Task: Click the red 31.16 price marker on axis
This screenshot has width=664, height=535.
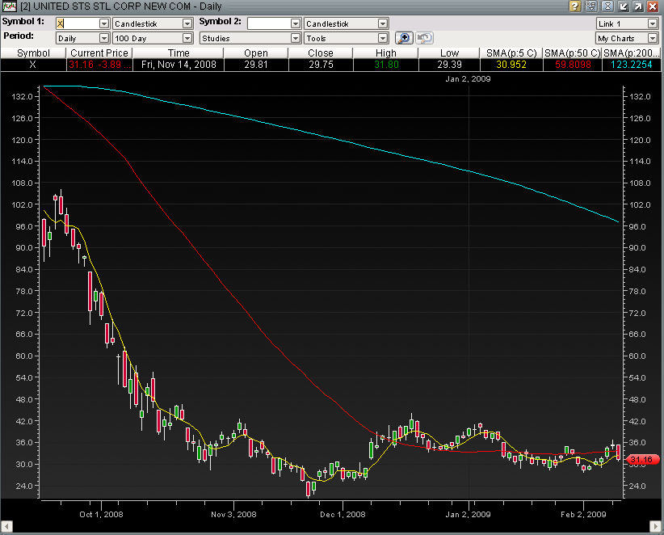Action: pos(640,460)
